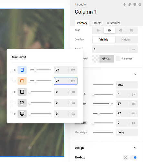Collapse the size section chevron above auto
143x162 pixels.
pyautogui.click(x=135, y=74)
